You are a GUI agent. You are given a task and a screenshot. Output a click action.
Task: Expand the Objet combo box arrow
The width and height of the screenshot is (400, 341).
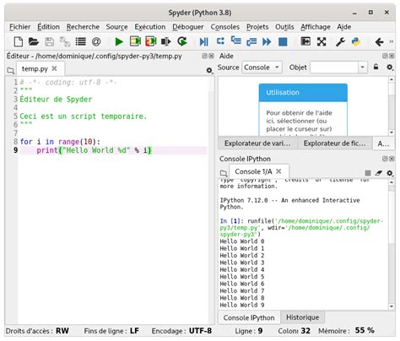click(x=362, y=68)
